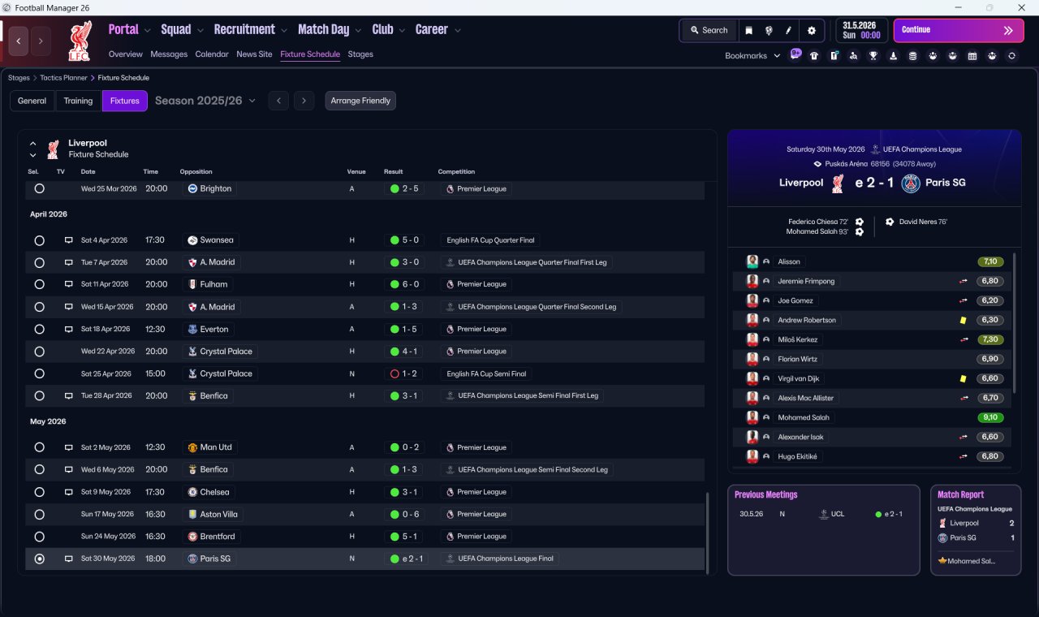This screenshot has height=617, width=1039.
Task: Open the bookmark icon beside Search
Action: pyautogui.click(x=749, y=30)
